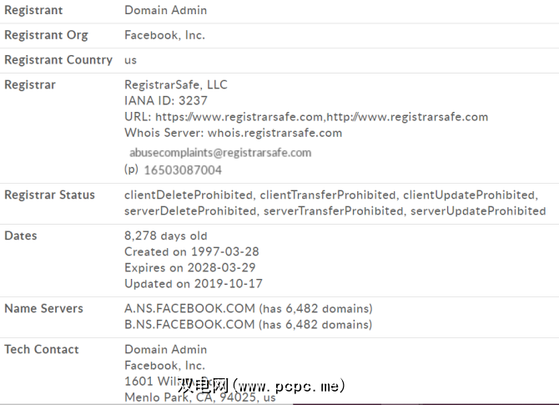Click the serverUpdateProhibited status text
Viewport: 559px width, 405px height.
[x=478, y=211]
